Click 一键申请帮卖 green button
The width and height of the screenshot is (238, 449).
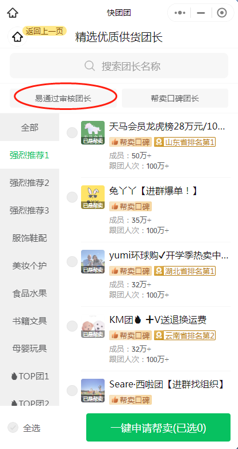[158, 428]
